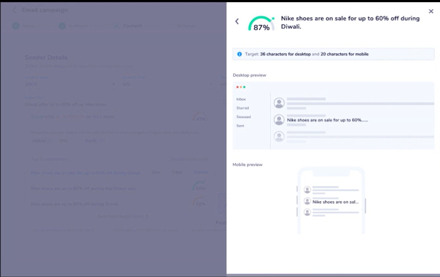Click the subject line title mentioning Diwali
440x277 pixels.
tap(350, 22)
